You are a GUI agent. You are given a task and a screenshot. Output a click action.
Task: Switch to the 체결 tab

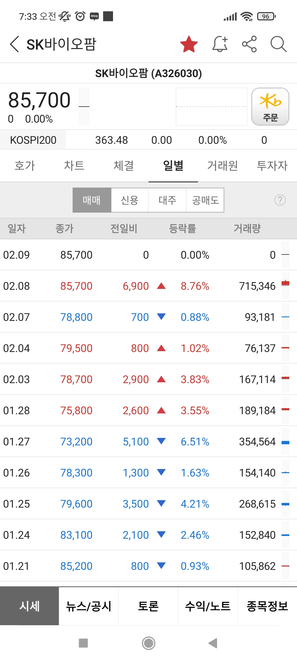pyautogui.click(x=124, y=166)
